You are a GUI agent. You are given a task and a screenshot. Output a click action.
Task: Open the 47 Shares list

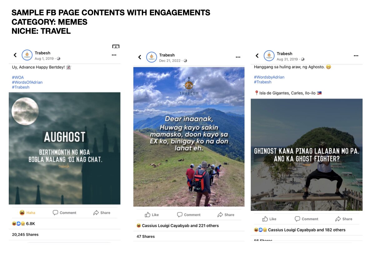(146, 237)
